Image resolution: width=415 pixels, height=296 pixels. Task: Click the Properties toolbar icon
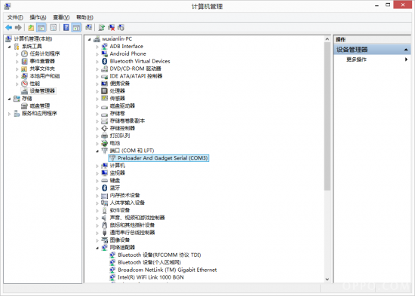54,27
